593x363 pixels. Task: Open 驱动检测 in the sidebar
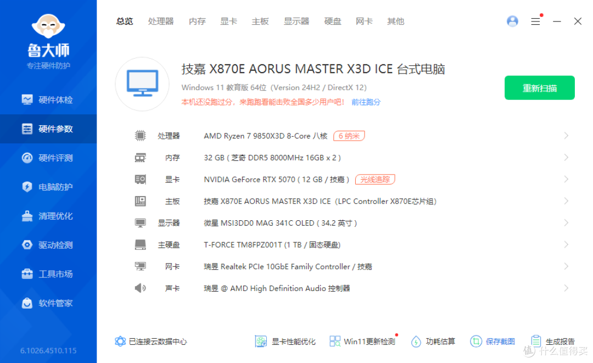pyautogui.click(x=48, y=245)
